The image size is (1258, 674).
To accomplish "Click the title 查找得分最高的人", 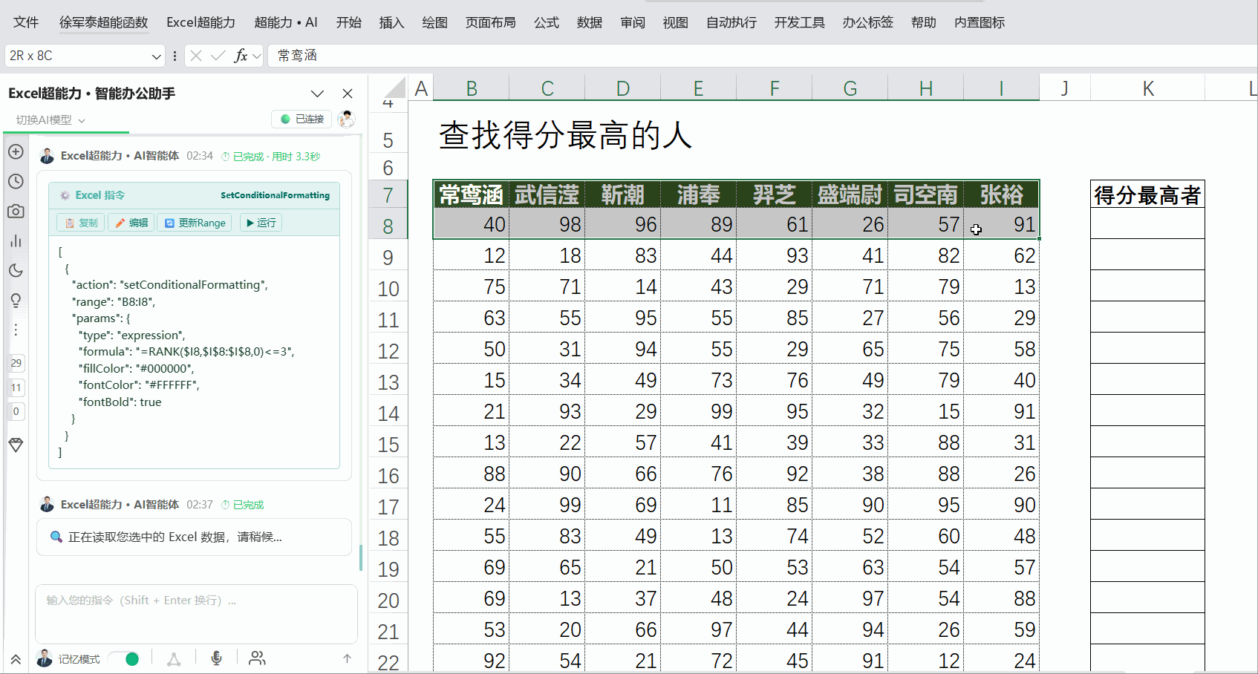I will coord(565,136).
